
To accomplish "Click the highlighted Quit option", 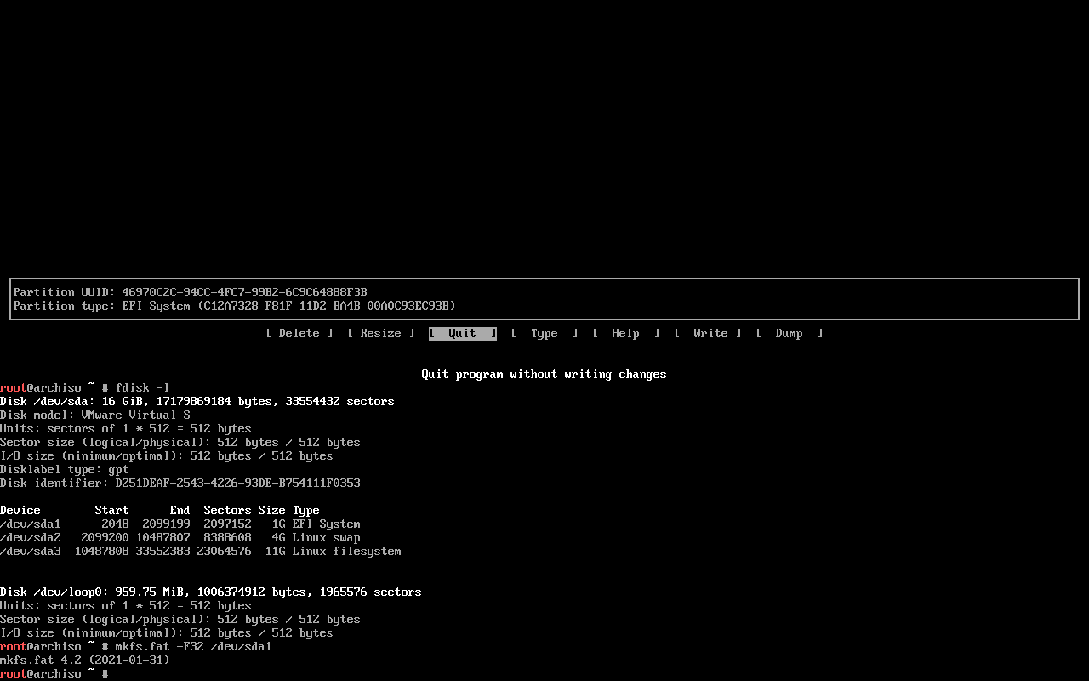I will coord(462,334).
